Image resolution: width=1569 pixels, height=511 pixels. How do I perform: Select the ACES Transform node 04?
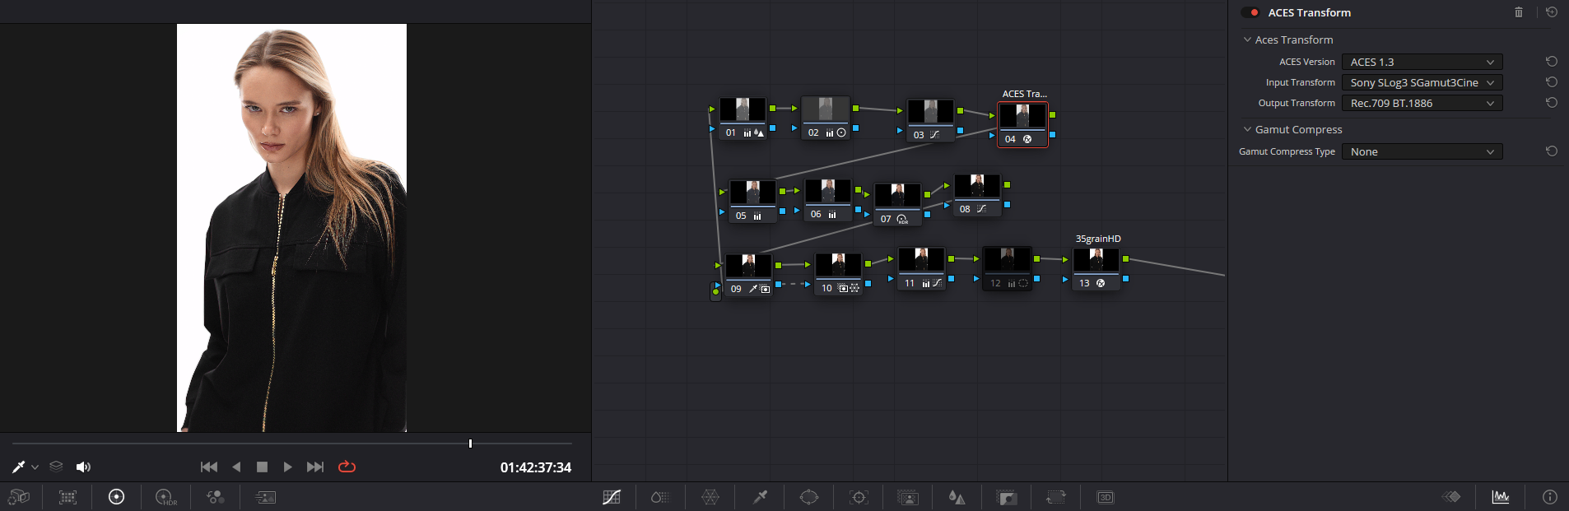tap(1022, 124)
